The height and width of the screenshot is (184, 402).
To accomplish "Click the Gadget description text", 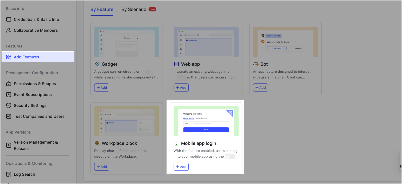I will [x=126, y=74].
